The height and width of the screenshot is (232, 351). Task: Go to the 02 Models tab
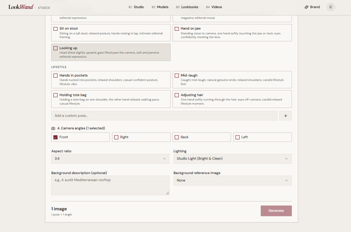pyautogui.click(x=160, y=7)
